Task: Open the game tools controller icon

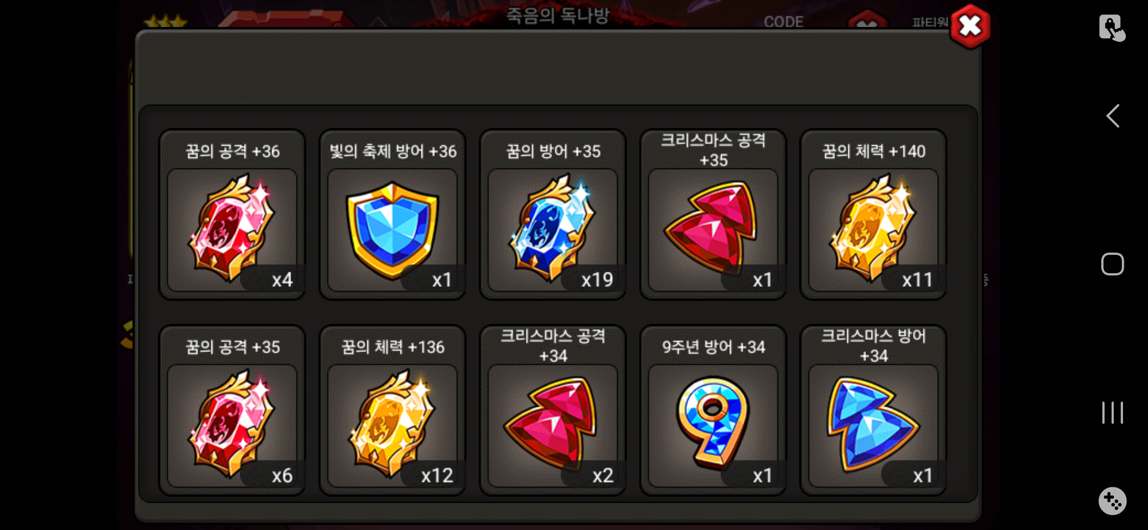Action: pyautogui.click(x=1112, y=501)
